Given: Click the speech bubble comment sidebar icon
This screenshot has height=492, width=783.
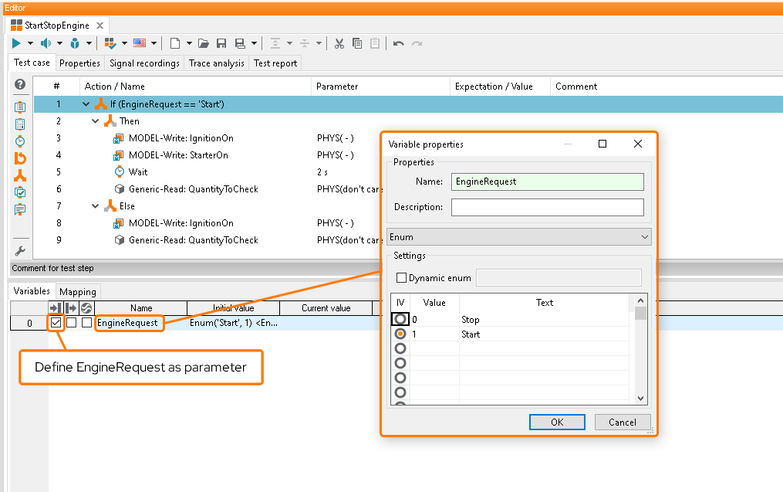Looking at the screenshot, I should 20,209.
